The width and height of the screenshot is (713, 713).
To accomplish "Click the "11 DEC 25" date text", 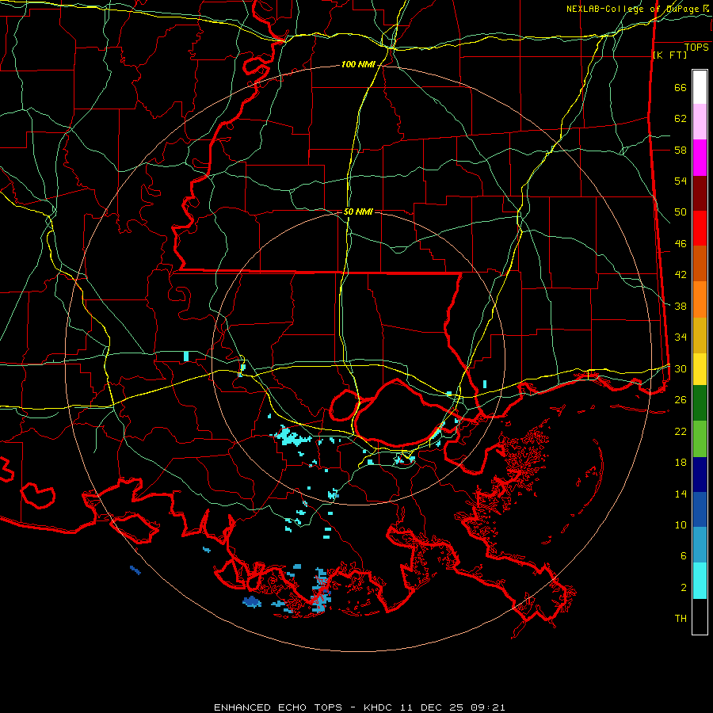I will [x=432, y=707].
